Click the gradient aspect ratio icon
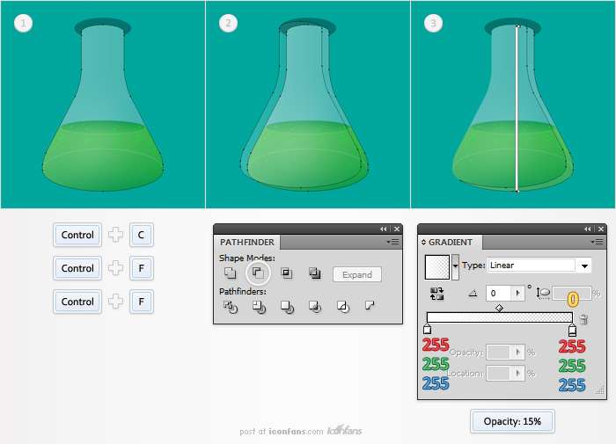Image resolution: width=616 pixels, height=444 pixels. tap(543, 294)
